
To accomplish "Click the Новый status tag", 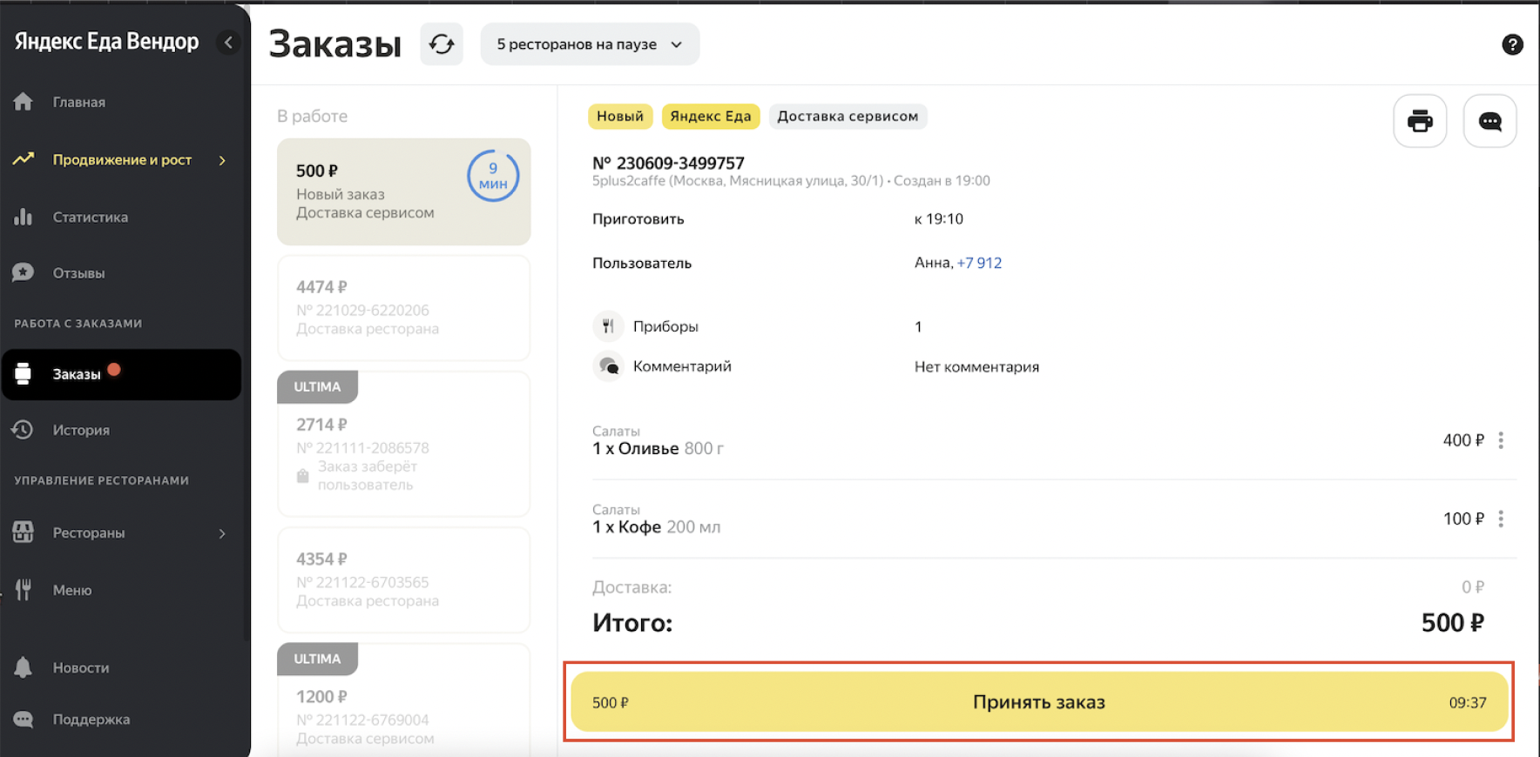I will [620, 116].
